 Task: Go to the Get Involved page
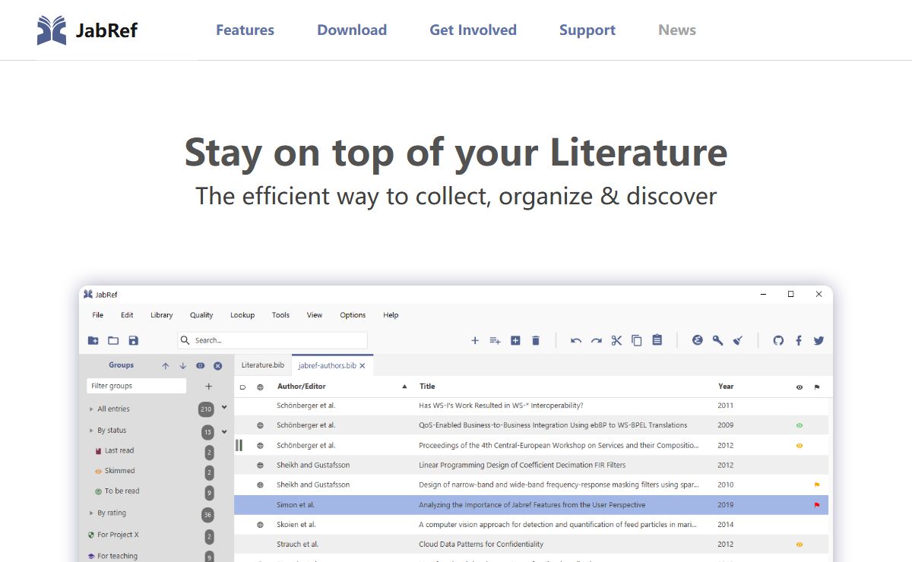pyautogui.click(x=473, y=30)
